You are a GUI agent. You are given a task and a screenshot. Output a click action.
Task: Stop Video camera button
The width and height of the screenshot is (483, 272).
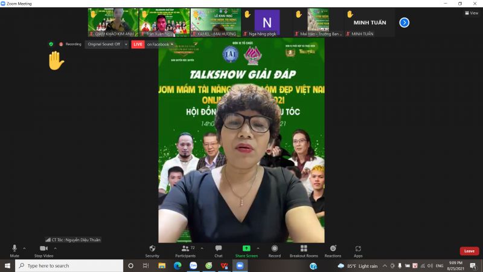(43, 251)
